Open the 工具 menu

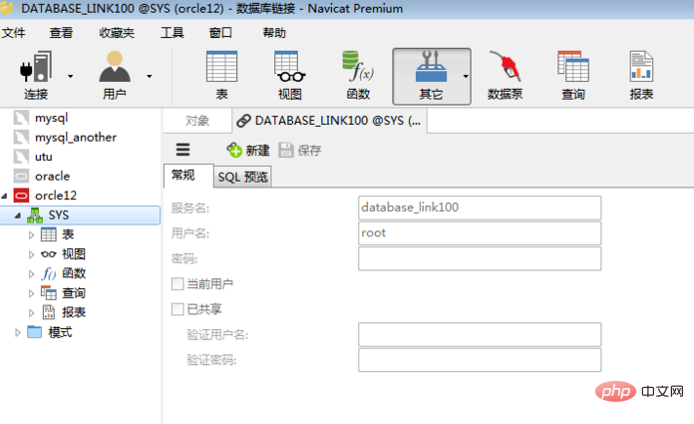click(x=173, y=33)
